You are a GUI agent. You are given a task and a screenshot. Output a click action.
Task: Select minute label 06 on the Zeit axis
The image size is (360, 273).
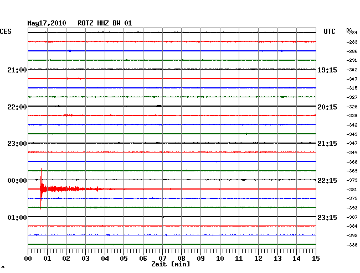pyautogui.click(x=143, y=259)
